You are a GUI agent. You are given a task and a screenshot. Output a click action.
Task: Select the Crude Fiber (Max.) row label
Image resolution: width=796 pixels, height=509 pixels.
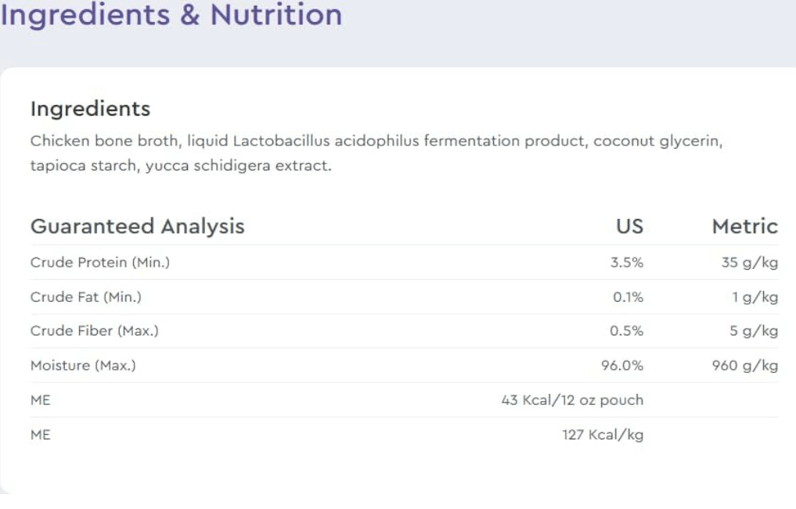(94, 332)
